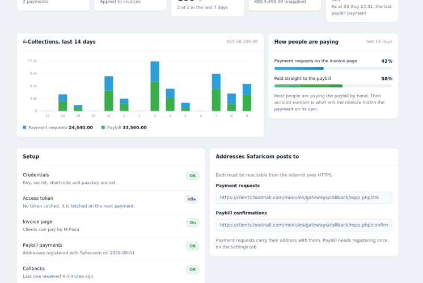Click the 'Setup' panel heading

[31, 156]
